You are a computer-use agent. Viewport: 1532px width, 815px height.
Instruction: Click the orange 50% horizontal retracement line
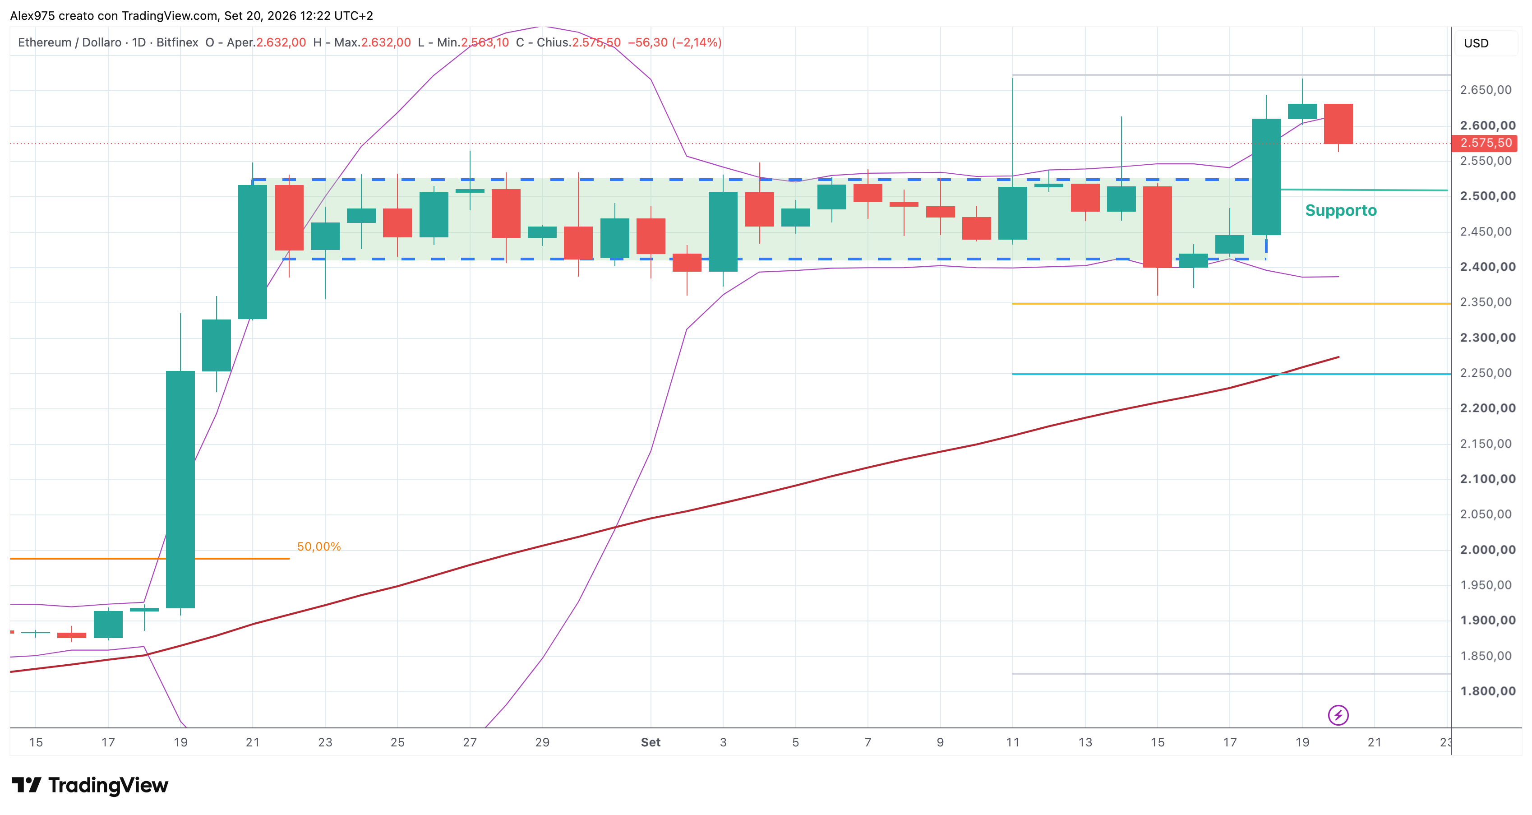(x=150, y=559)
